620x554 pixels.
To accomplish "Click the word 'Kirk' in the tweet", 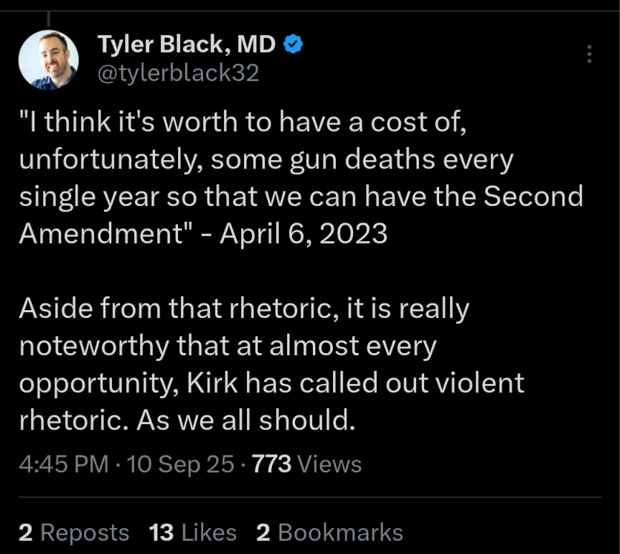I will tap(213, 382).
